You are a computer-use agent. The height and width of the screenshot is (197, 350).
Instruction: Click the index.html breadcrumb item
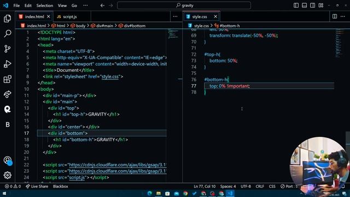click(x=33, y=26)
